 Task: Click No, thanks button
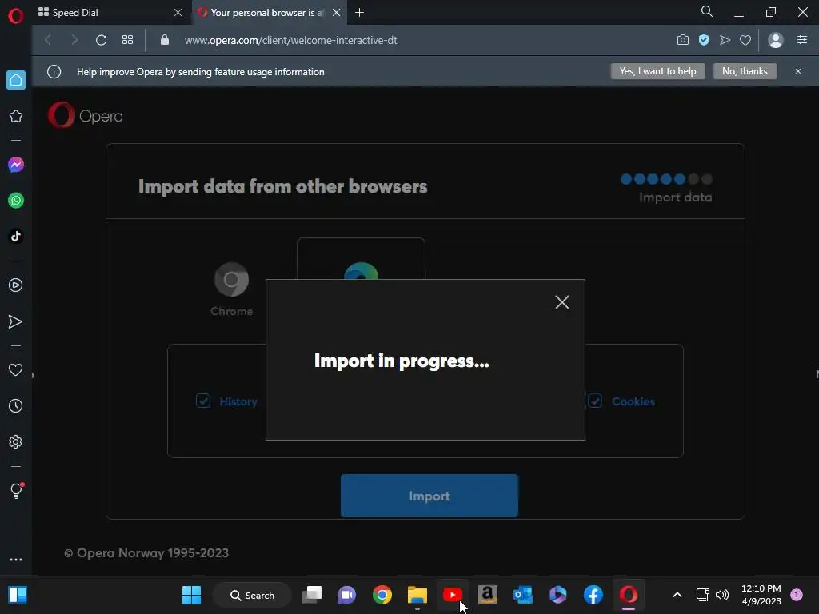(745, 71)
